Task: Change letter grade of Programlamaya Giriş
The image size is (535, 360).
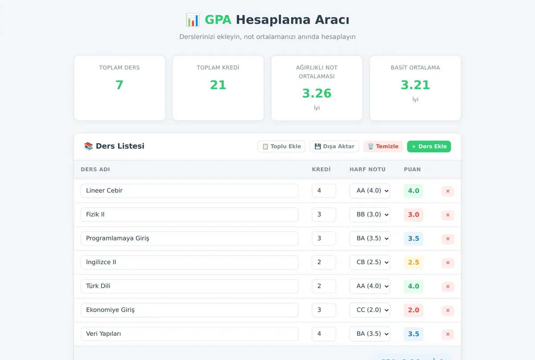Action: [370, 239]
